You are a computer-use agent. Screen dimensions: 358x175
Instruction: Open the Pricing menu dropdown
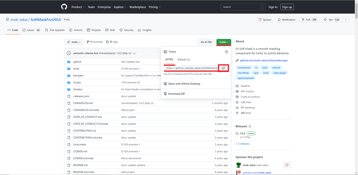155,7
